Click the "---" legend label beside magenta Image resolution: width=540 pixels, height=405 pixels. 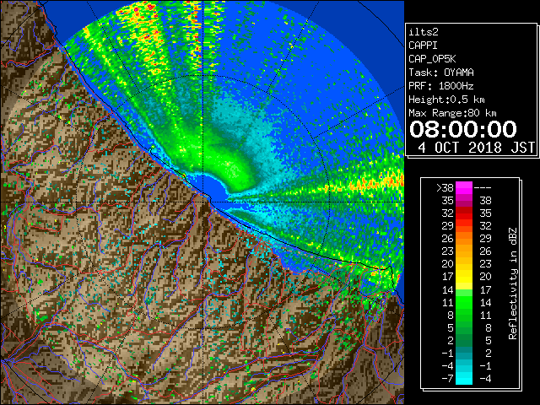coord(483,188)
